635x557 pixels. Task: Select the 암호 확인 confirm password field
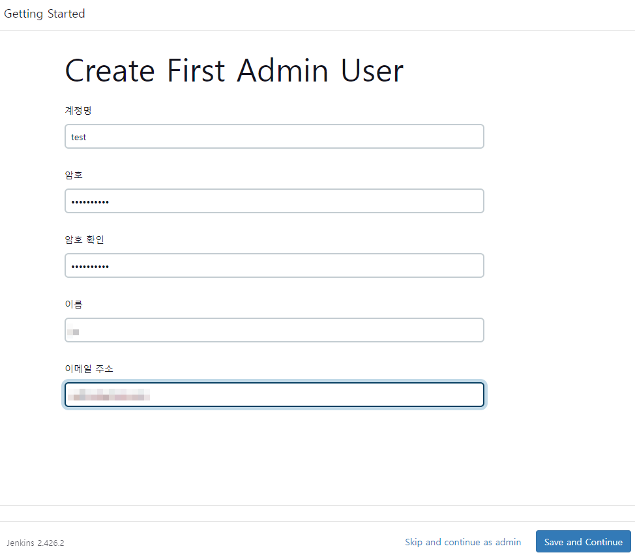point(274,265)
